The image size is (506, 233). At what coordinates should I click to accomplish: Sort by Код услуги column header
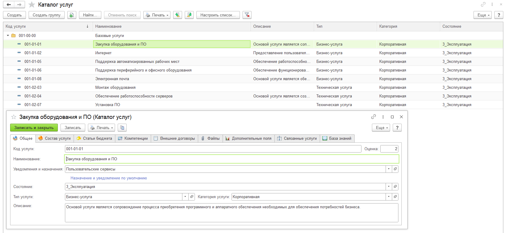48,26
